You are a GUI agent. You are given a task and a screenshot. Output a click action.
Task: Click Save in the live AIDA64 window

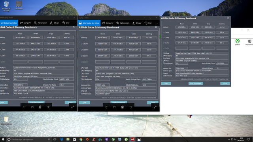[x=166, y=83]
